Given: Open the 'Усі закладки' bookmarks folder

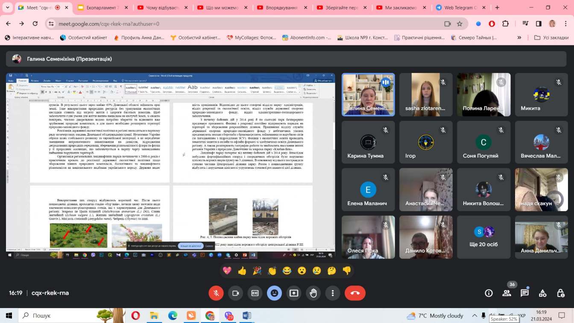Looking at the screenshot, I should (551, 38).
